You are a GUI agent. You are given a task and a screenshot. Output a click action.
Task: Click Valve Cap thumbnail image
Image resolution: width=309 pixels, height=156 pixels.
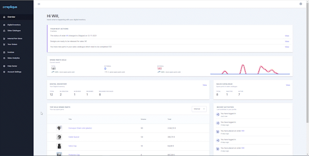[x=59, y=146]
